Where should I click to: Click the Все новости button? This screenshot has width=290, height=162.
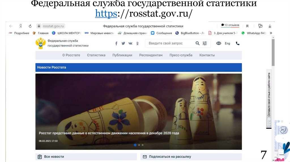(x=86, y=157)
